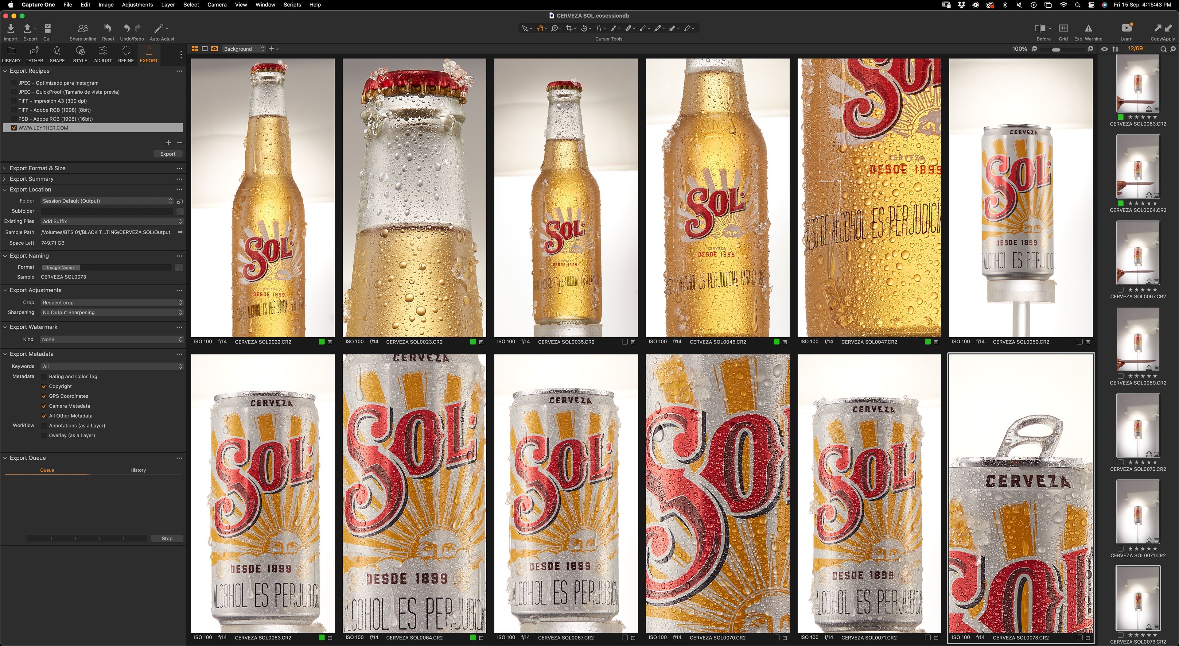Enable Overlay (as a Layer) workflow

tap(44, 435)
